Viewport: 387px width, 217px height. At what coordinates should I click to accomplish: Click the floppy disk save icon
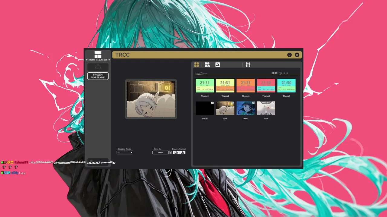(x=171, y=153)
